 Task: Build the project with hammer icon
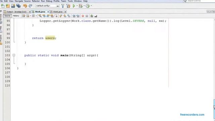click(63, 6)
